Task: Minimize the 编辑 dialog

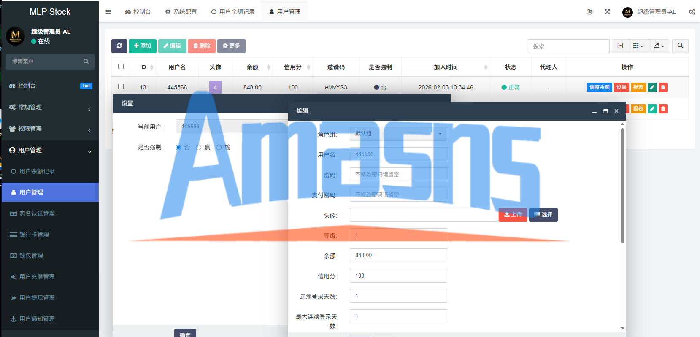Action: click(x=594, y=111)
